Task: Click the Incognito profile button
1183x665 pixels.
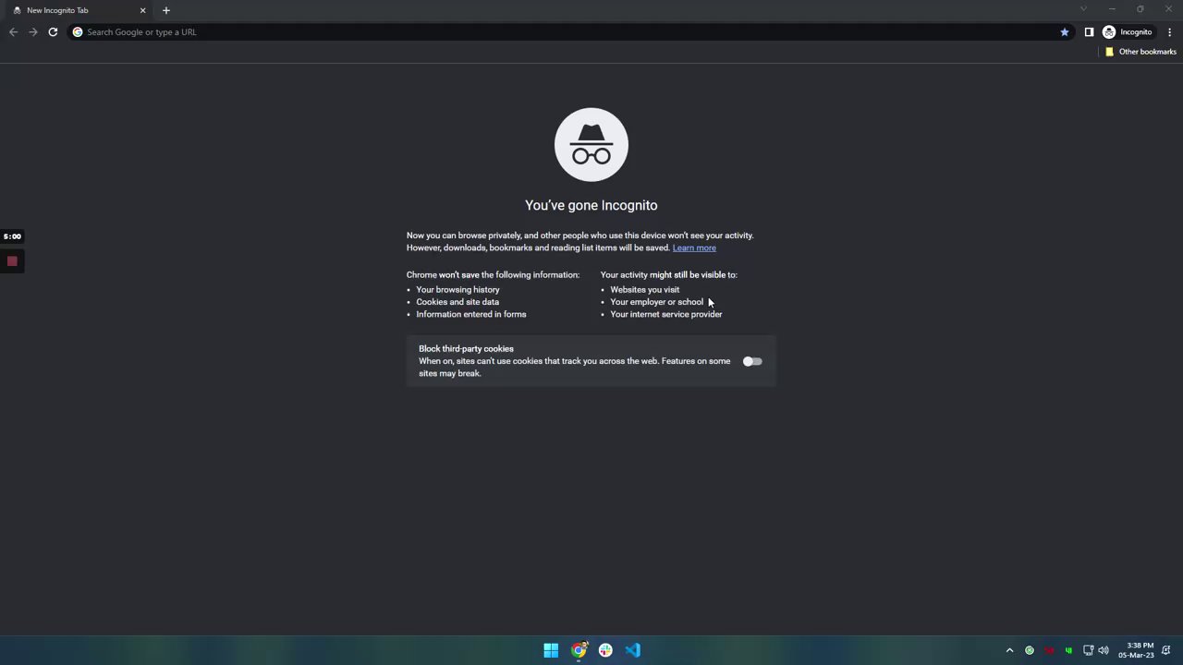Action: (x=1128, y=32)
